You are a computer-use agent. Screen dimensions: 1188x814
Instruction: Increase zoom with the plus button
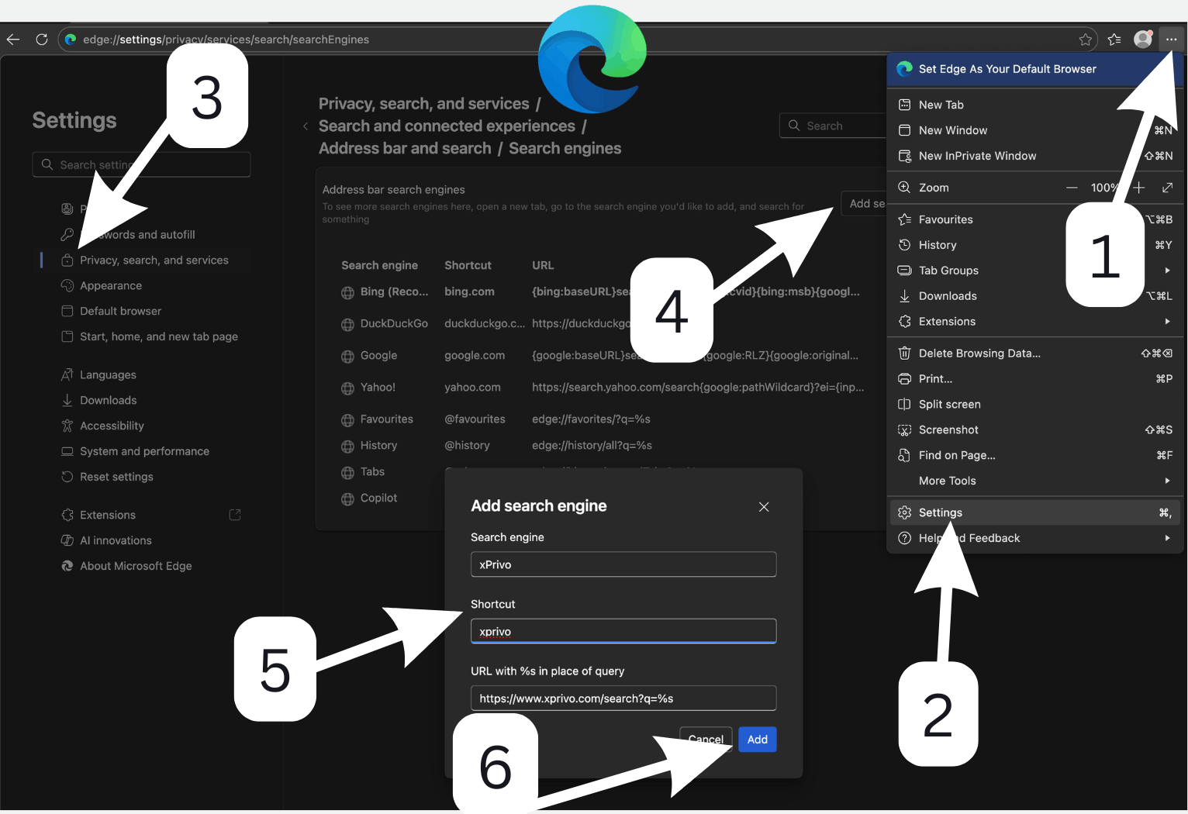coord(1138,188)
